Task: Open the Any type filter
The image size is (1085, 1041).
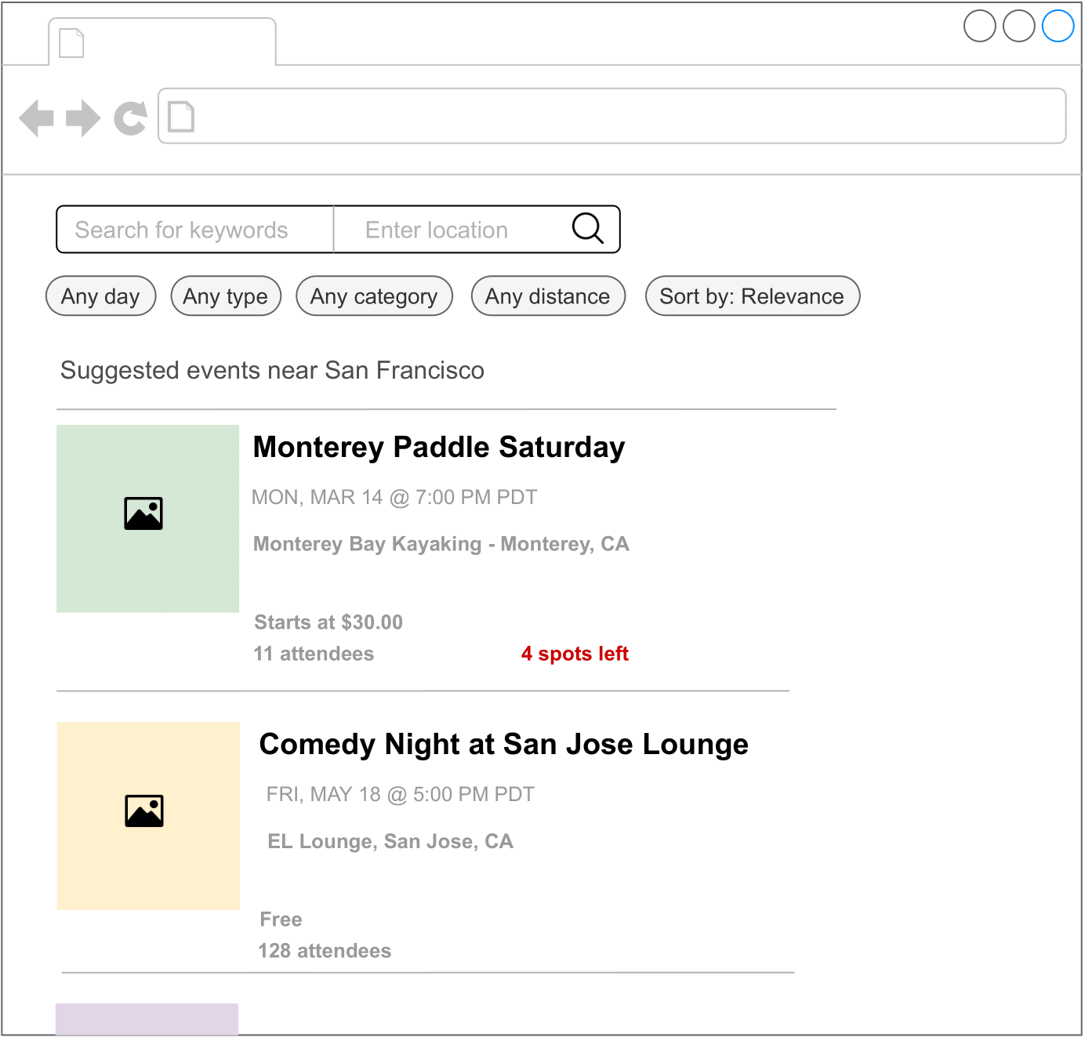Action: (226, 296)
